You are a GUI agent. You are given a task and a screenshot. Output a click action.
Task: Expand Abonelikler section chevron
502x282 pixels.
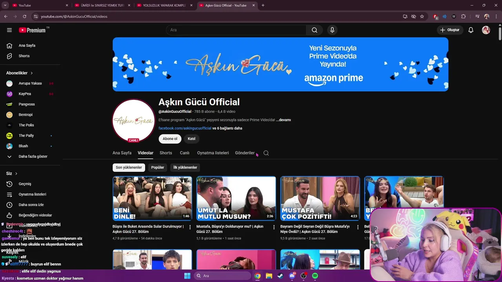click(32, 73)
